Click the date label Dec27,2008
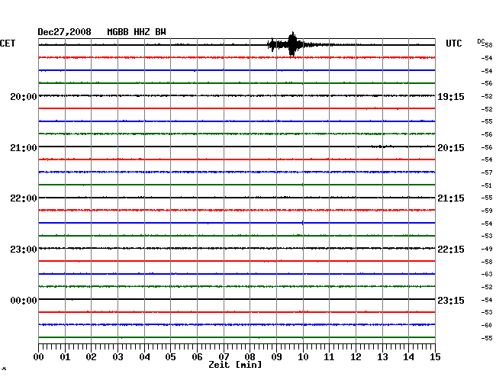 (x=64, y=32)
